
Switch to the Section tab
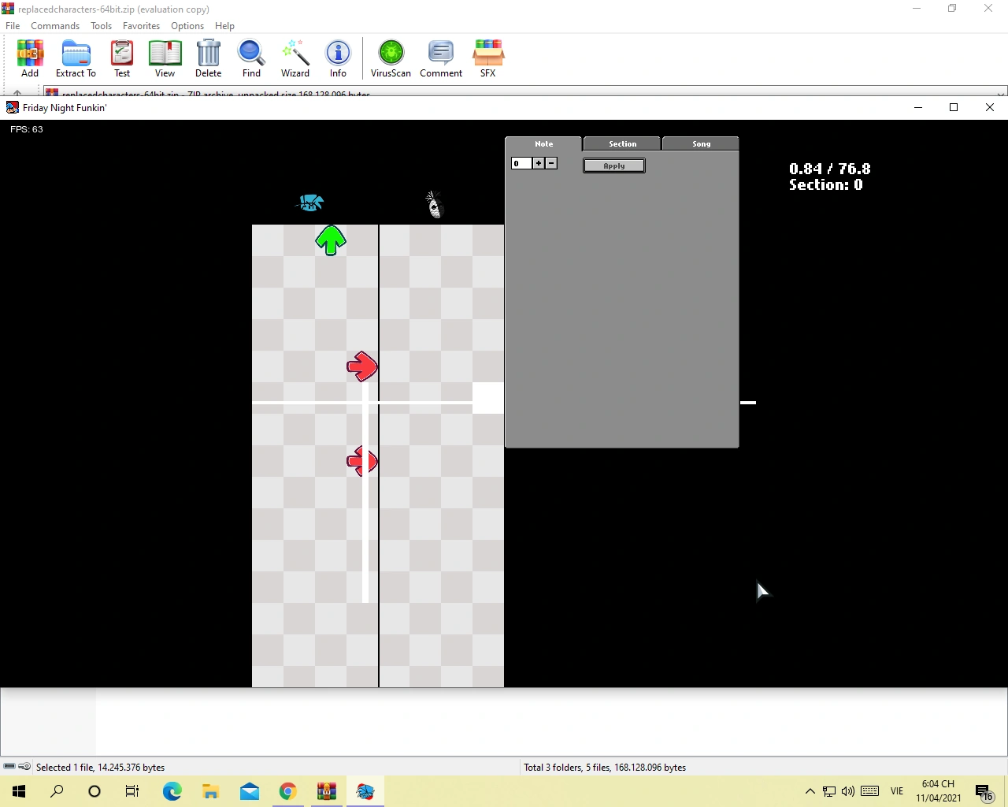[622, 143]
